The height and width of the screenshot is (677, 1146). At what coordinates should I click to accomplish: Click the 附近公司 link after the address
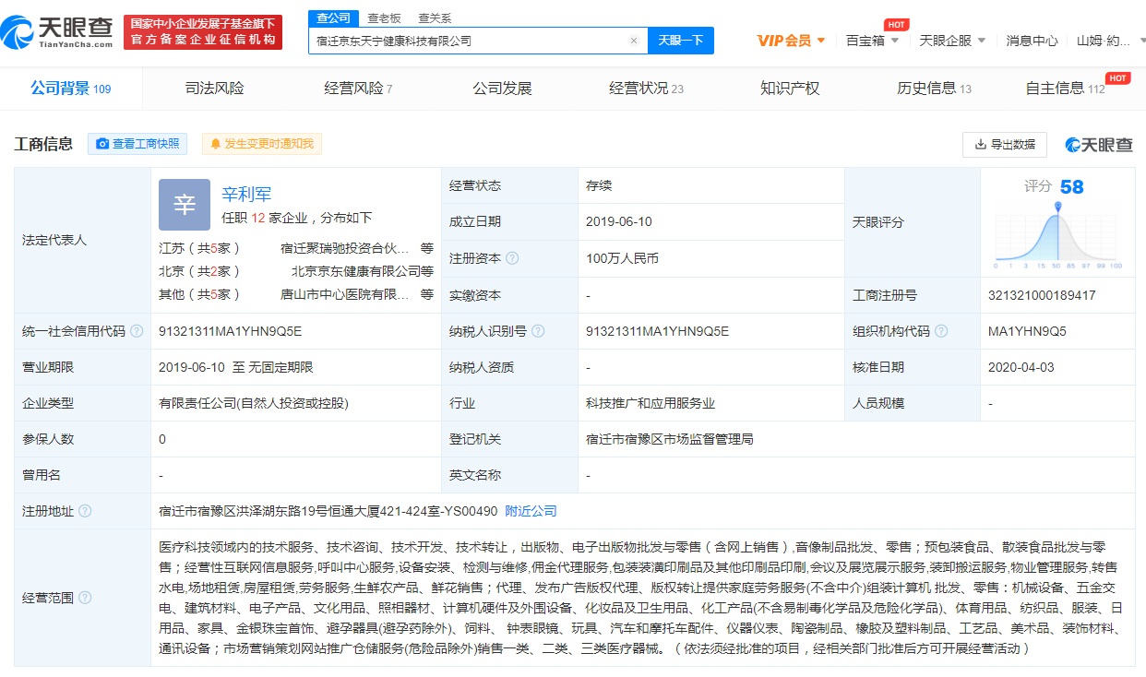[531, 511]
